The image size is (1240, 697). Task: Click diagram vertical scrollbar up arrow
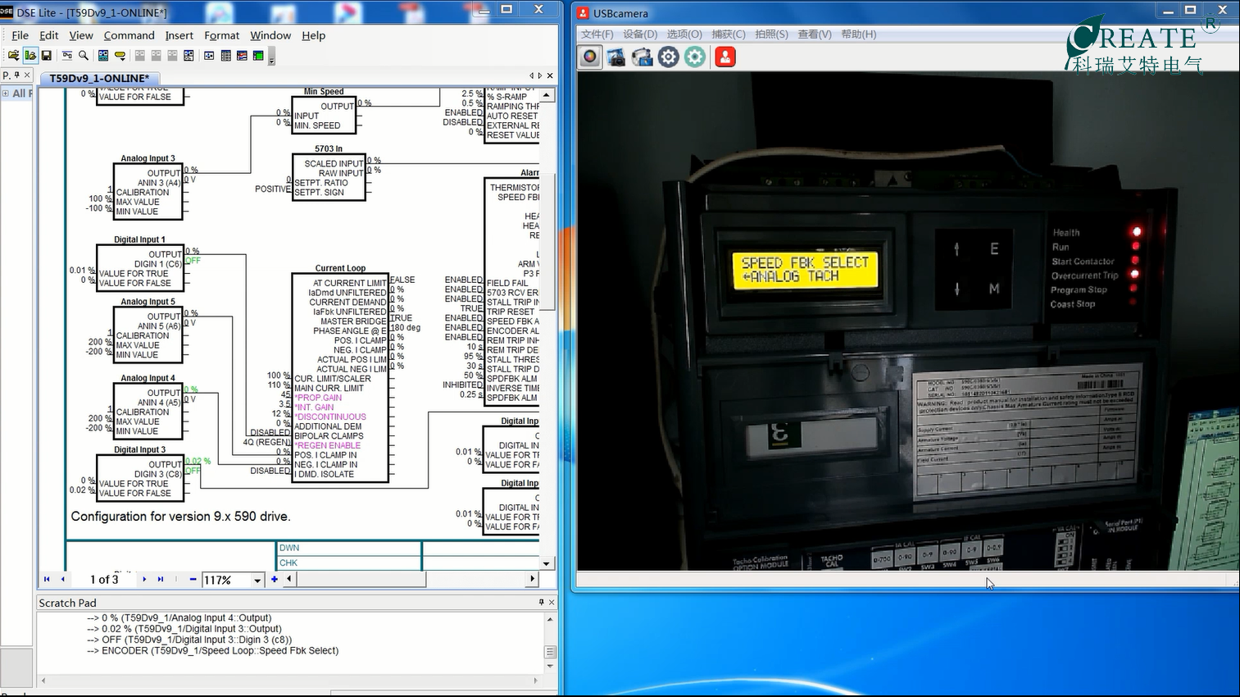point(547,95)
